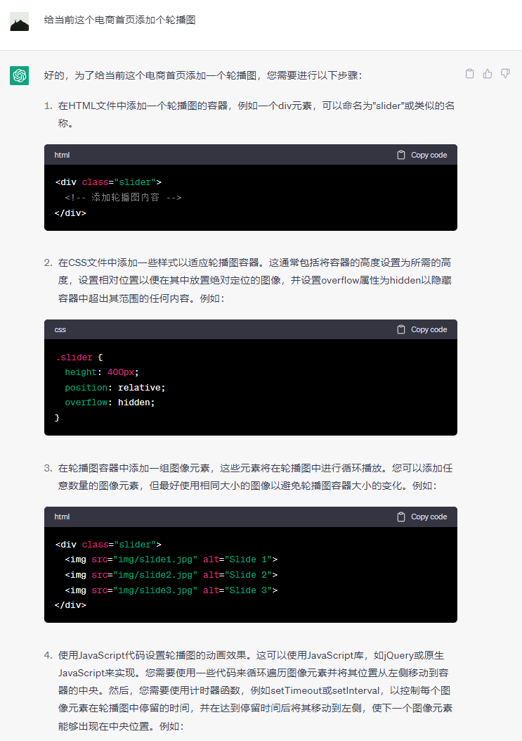Image resolution: width=522 pixels, height=741 pixels.
Task: Click the 'css' language label
Action: pos(60,329)
